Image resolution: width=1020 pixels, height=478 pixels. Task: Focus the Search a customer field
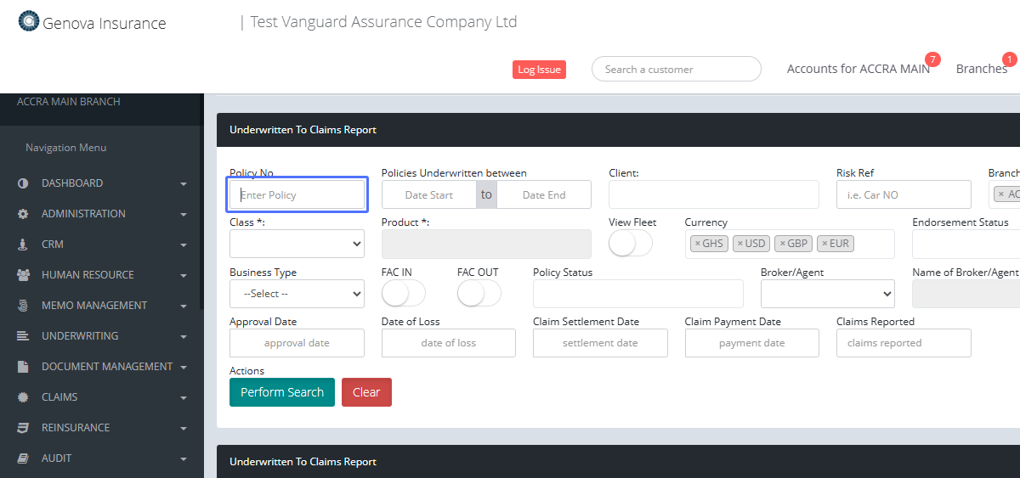[x=676, y=70]
